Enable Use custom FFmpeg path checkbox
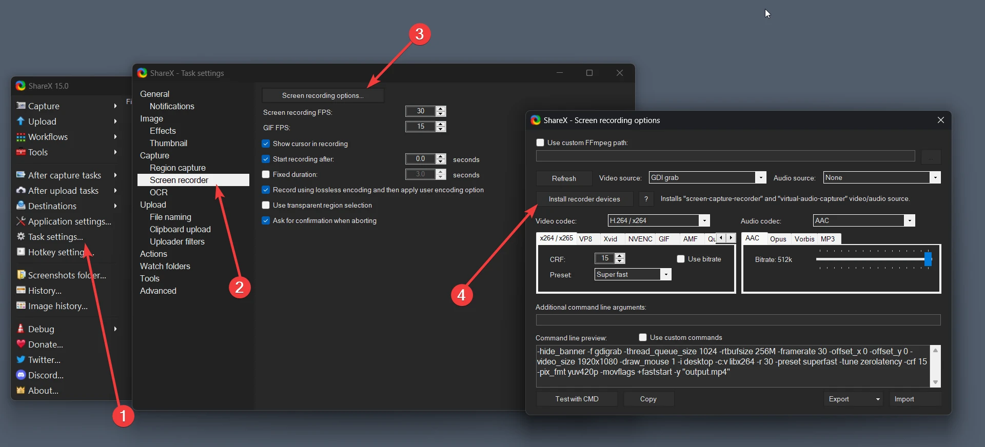This screenshot has height=447, width=985. click(x=540, y=143)
